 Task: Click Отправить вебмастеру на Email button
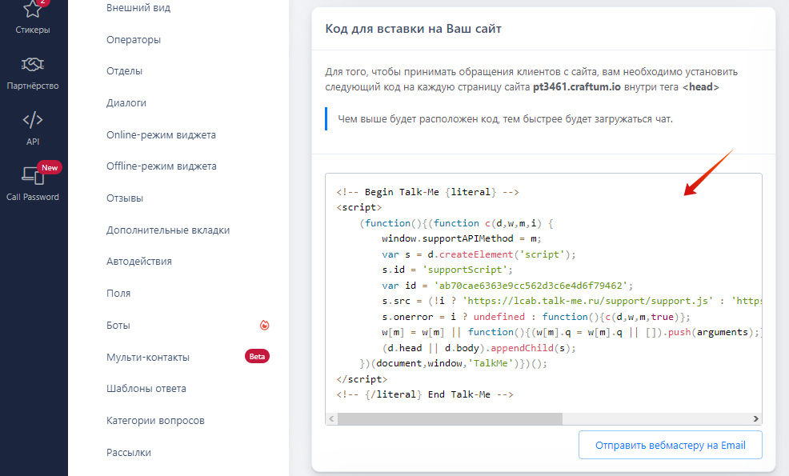click(x=671, y=445)
